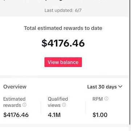This screenshot has width=131, height=131.
Task: Click the divider between Qualified views and RPM
Action: pyautogui.click(x=85, y=107)
